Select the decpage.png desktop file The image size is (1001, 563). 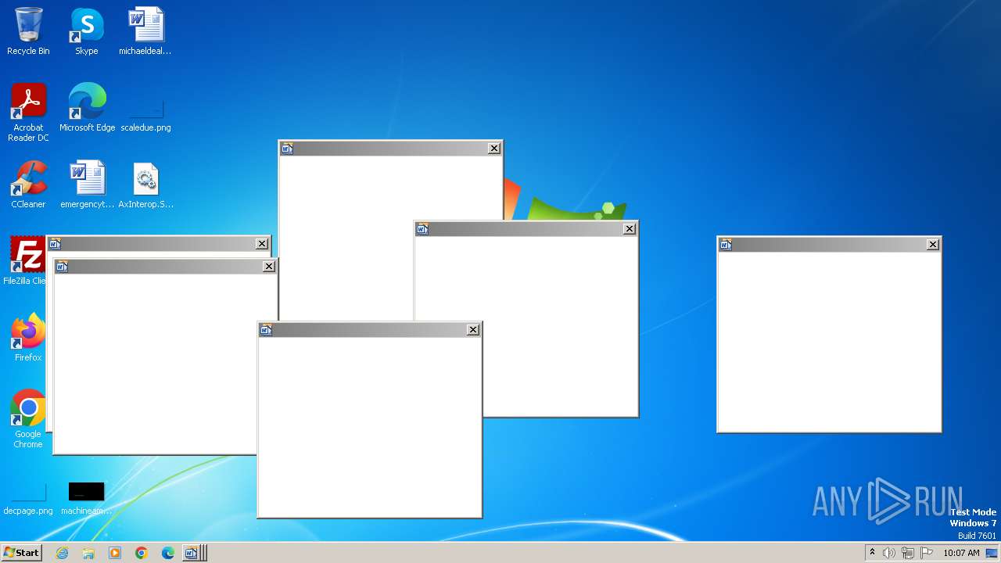pos(28,497)
